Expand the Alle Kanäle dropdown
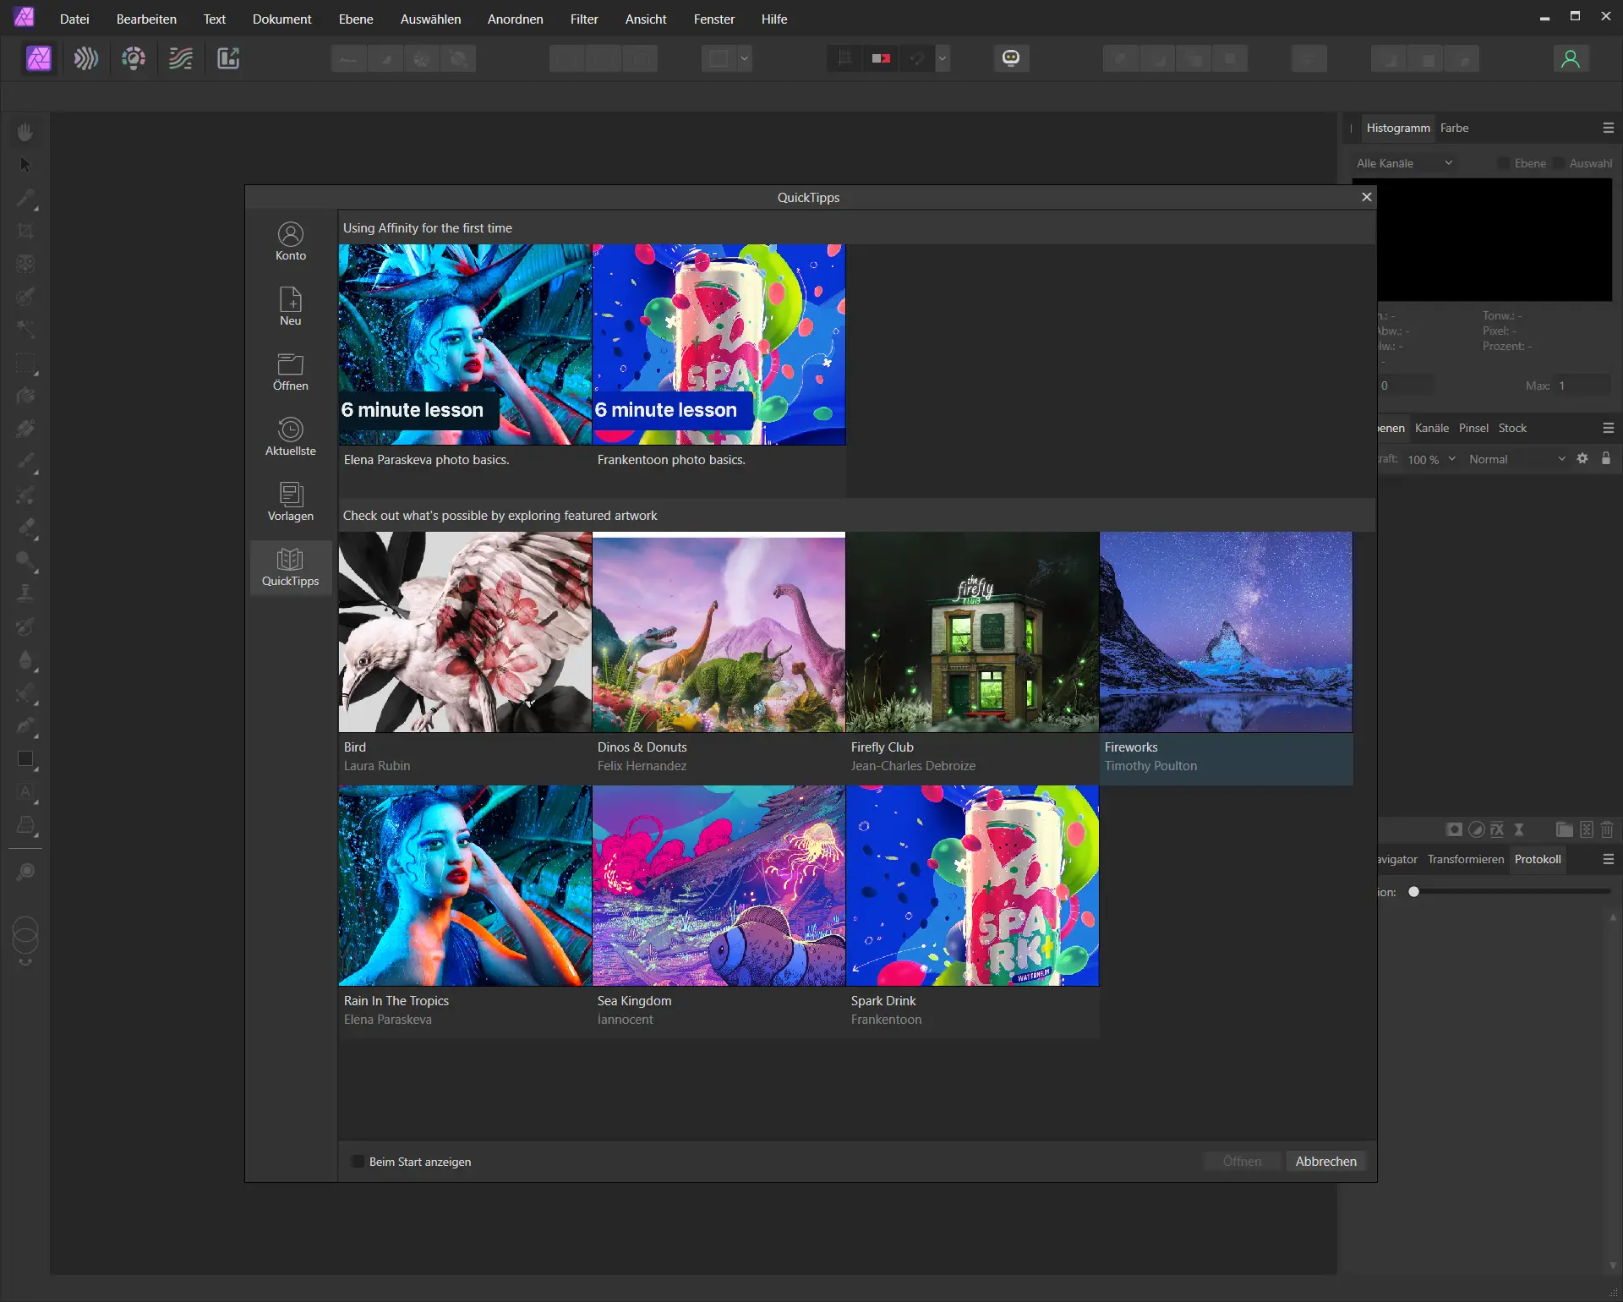The height and width of the screenshot is (1302, 1623). 1404,163
